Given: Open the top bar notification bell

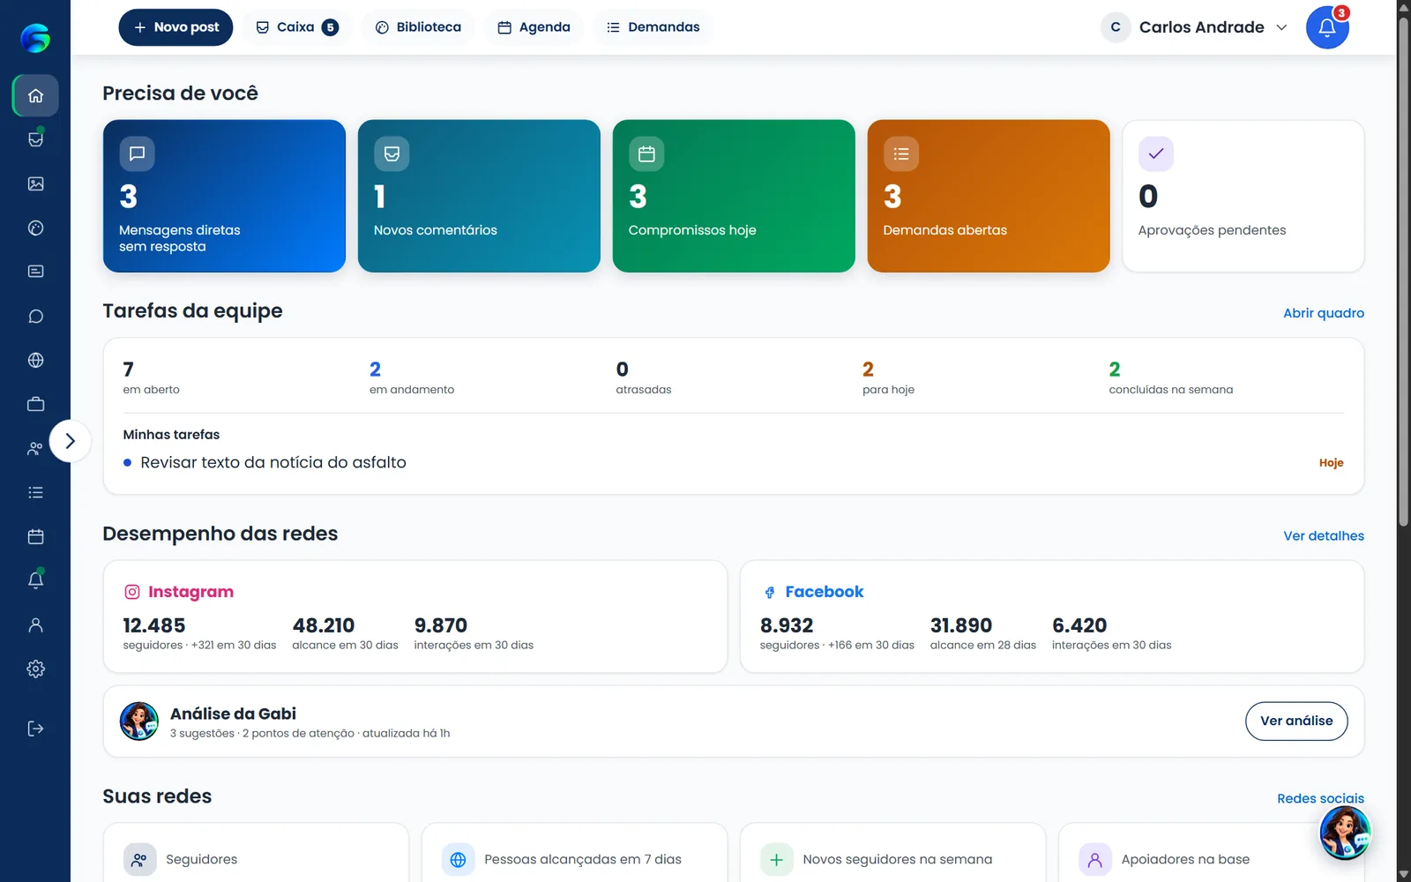Looking at the screenshot, I should (x=1327, y=27).
